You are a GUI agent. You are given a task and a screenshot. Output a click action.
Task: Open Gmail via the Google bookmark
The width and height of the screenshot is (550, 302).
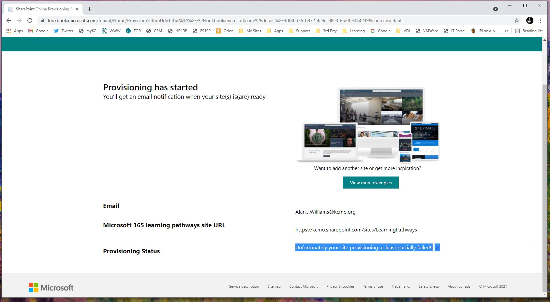click(38, 31)
